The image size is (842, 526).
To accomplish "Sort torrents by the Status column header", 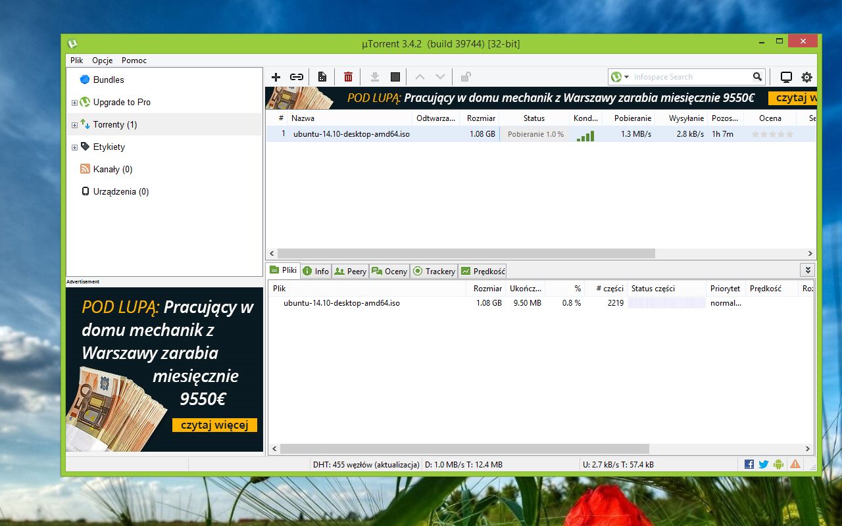I will 534,118.
